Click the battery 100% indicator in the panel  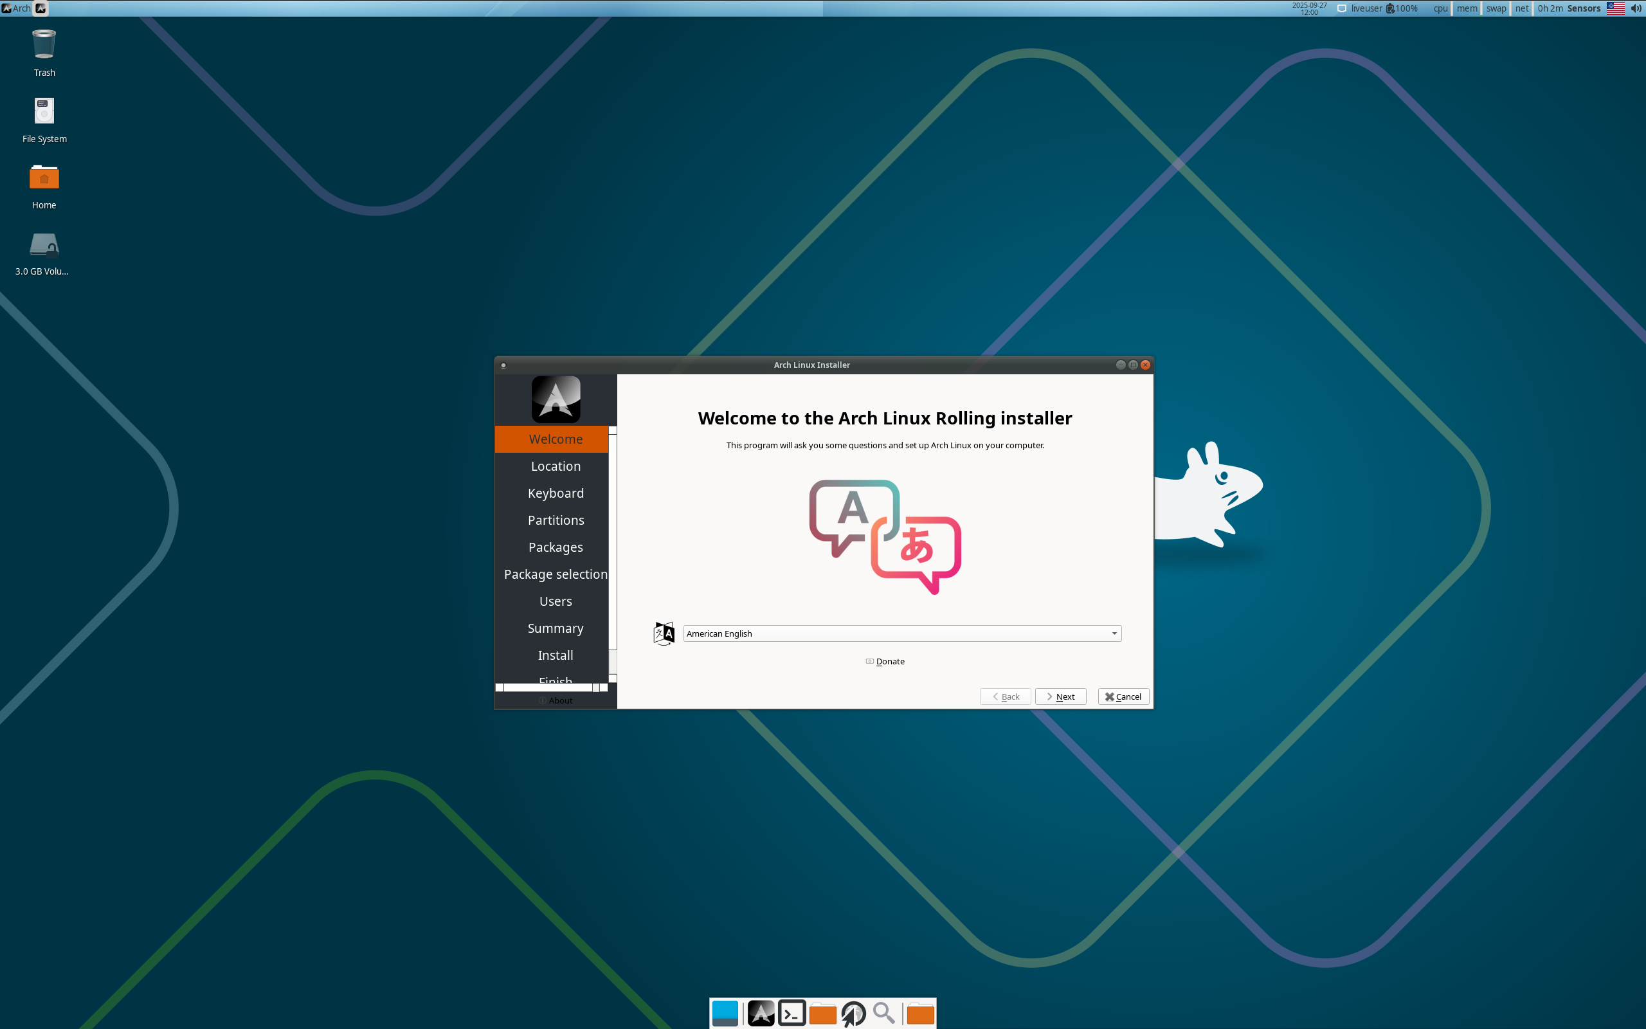[1402, 8]
